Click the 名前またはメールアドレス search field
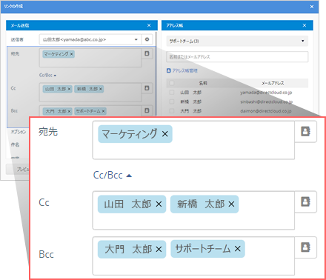 [x=237, y=57]
